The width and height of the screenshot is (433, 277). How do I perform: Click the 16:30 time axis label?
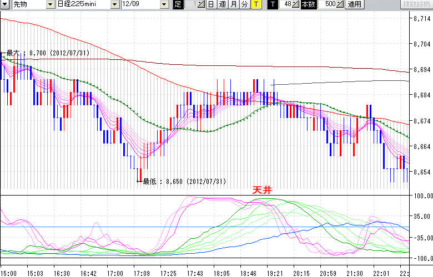pyautogui.click(x=62, y=274)
